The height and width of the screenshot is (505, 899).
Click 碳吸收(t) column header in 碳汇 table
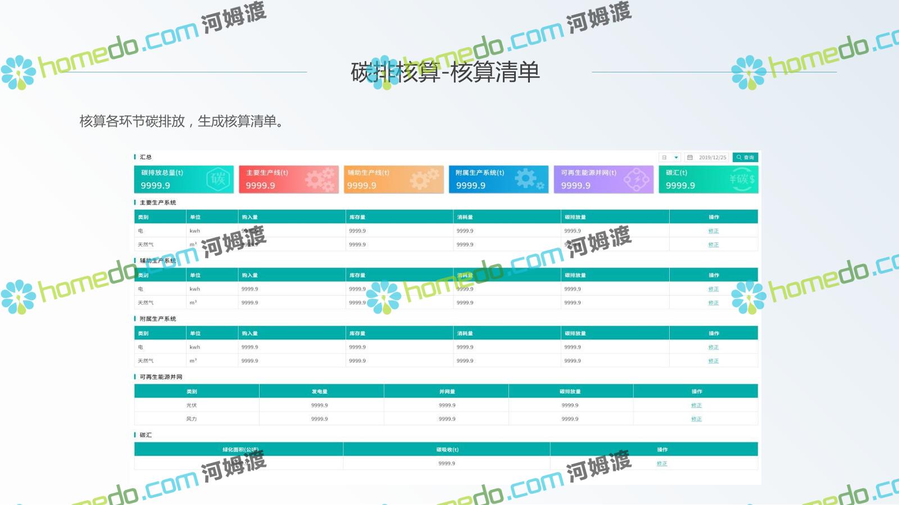[x=447, y=450]
